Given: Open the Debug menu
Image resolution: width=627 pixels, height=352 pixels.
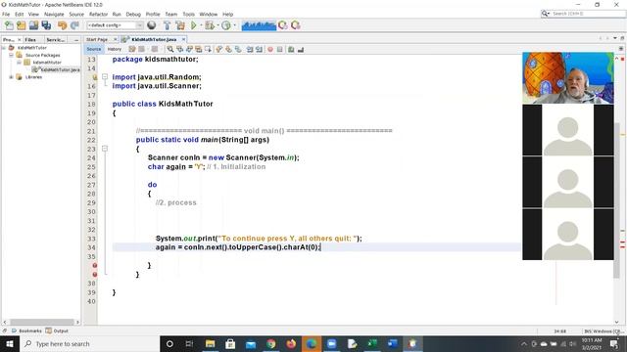Looking at the screenshot, I should [133, 14].
